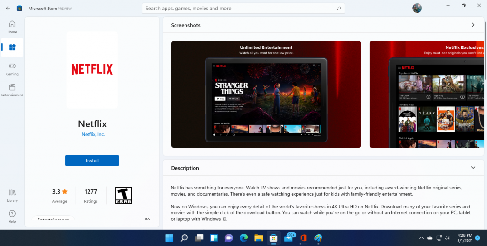The height and width of the screenshot is (246, 487).
Task: Click the page's vertical scrollbar
Action: click(x=485, y=50)
